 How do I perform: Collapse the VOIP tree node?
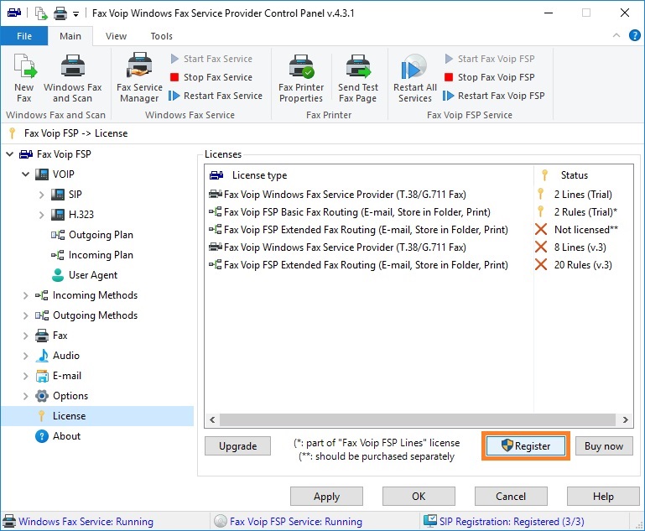(25, 174)
